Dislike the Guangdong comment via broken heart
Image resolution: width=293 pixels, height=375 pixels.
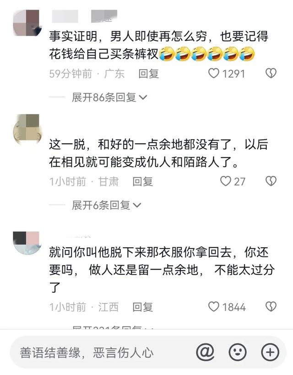tap(271, 73)
